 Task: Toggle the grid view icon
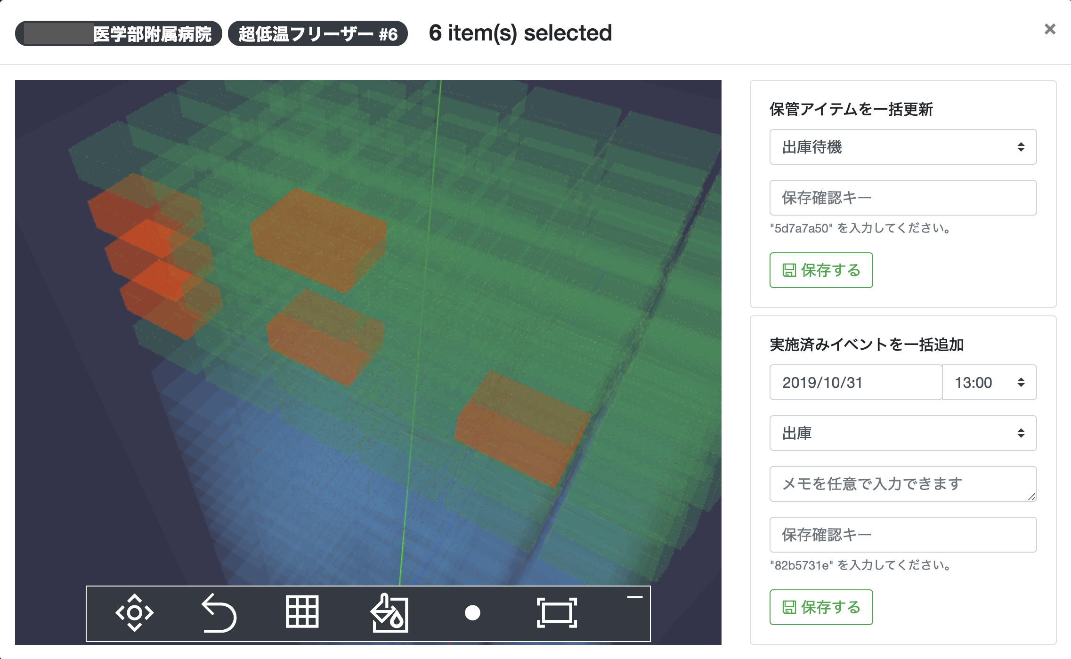click(x=302, y=612)
